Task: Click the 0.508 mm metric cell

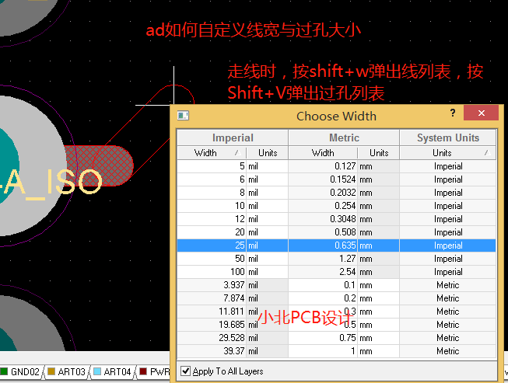Action: 323,232
